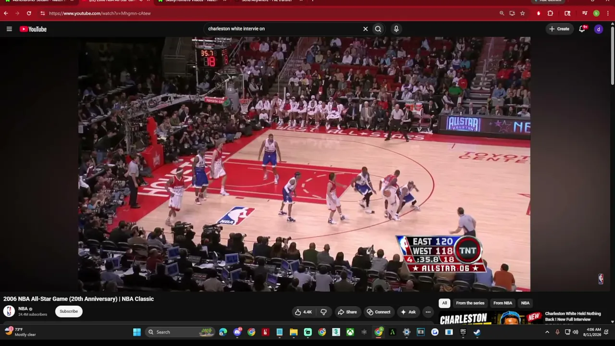The height and width of the screenshot is (346, 615).
Task: Click the video player to pause
Action: [x=304, y=164]
